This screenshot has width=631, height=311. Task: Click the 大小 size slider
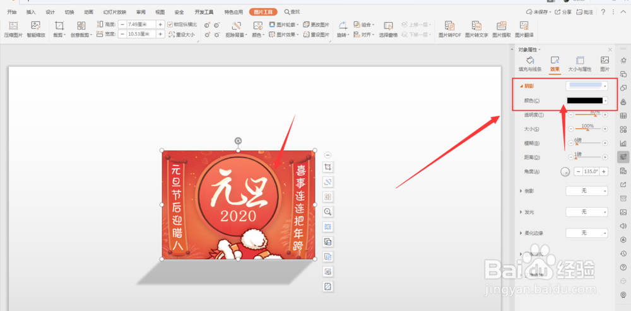pyautogui.click(x=588, y=129)
